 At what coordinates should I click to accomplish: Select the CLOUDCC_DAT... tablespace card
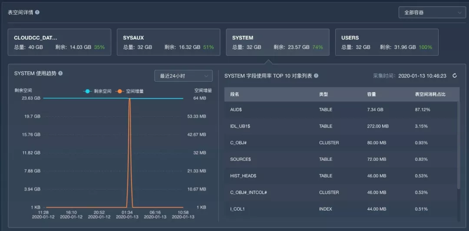point(59,43)
